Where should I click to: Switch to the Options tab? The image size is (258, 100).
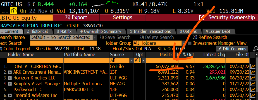point(189,31)
